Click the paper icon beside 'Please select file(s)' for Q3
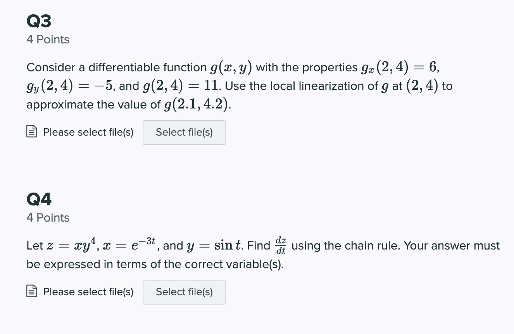The height and width of the screenshot is (334, 514). (x=33, y=132)
